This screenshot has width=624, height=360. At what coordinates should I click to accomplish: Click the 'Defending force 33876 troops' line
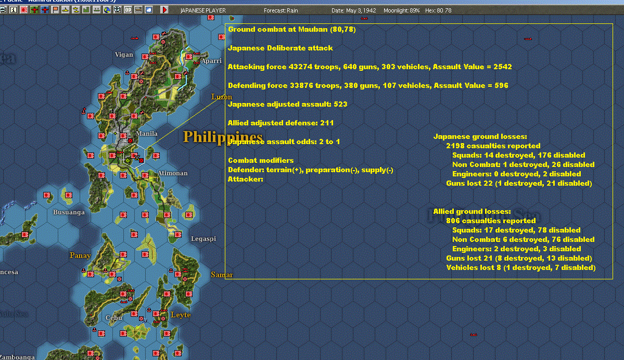[368, 85]
